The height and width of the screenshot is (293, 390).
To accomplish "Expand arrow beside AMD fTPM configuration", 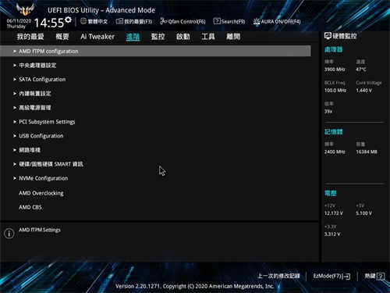I will pos(15,52).
